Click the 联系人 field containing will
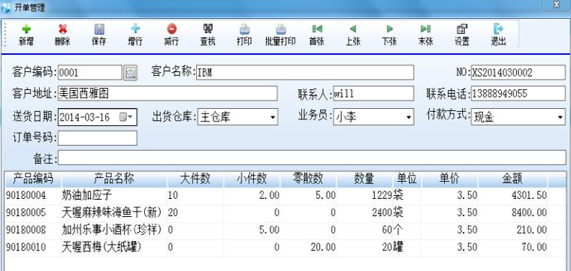Viewport: 571px width, 271px height. point(373,94)
